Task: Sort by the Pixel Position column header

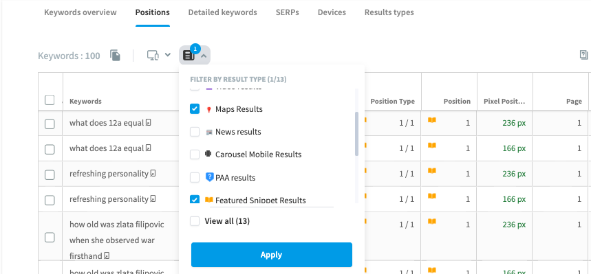Action: coord(504,101)
